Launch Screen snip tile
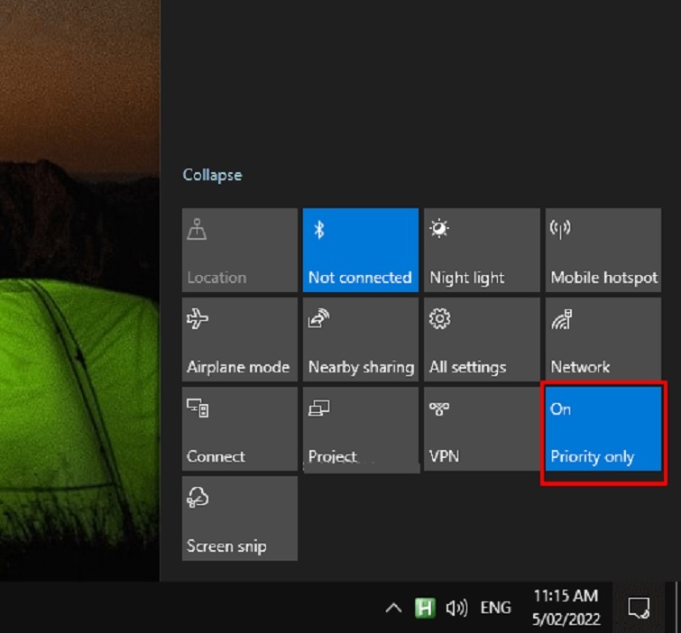681x633 pixels. click(239, 518)
